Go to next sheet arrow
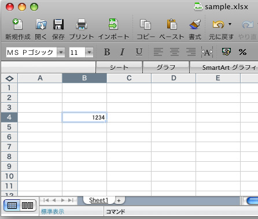The width and height of the screenshot is (258, 219). (62, 201)
